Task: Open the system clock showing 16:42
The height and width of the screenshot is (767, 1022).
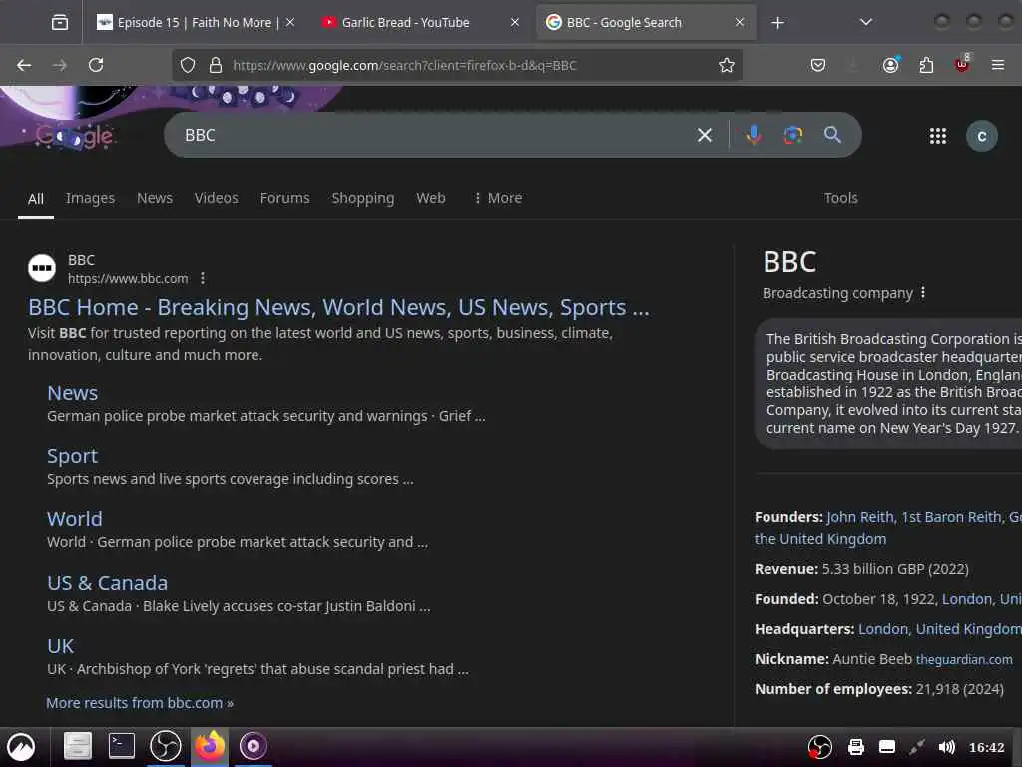Action: click(986, 747)
